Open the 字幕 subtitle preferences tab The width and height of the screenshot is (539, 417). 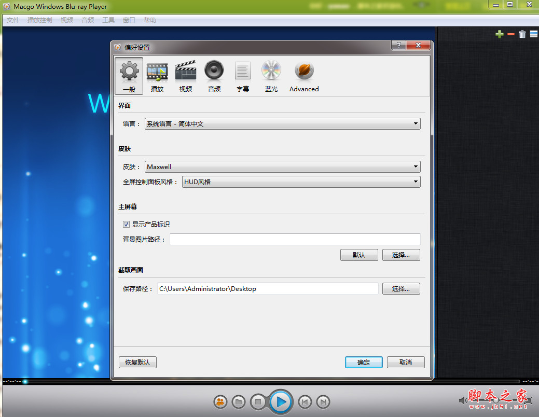tap(243, 76)
